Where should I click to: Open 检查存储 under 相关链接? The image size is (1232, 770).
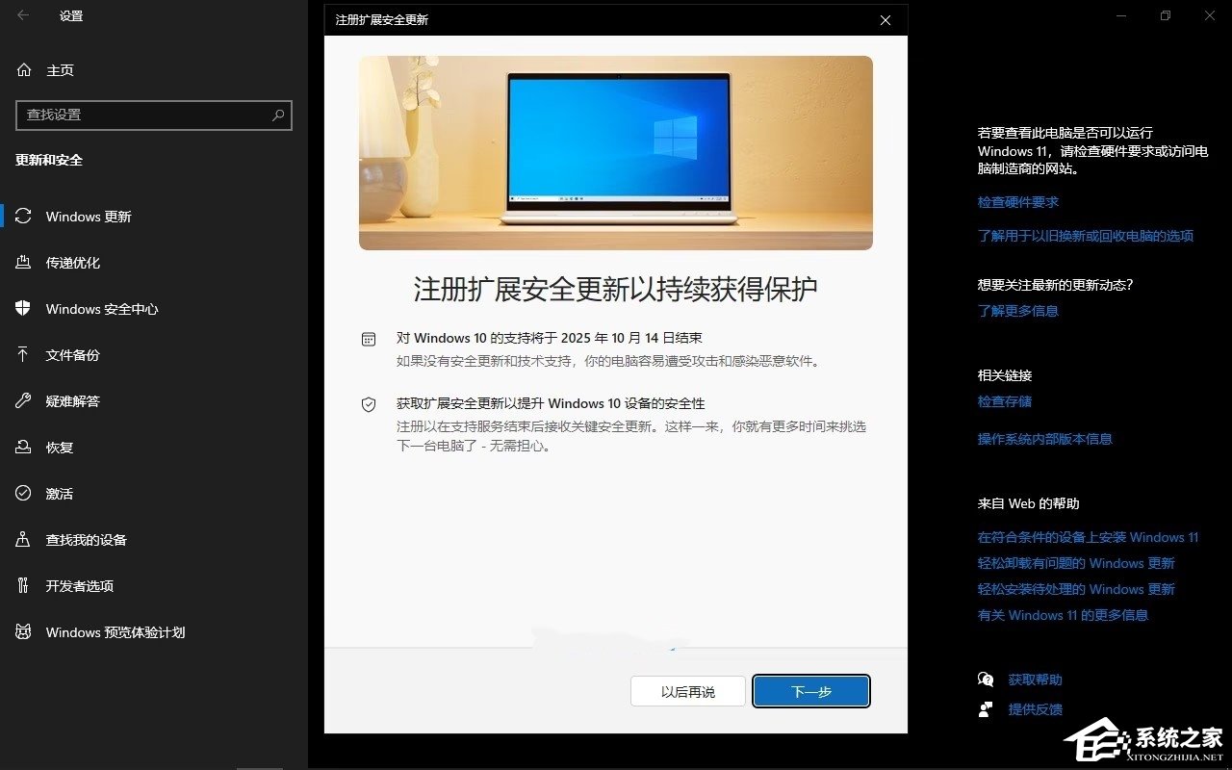pyautogui.click(x=1004, y=401)
